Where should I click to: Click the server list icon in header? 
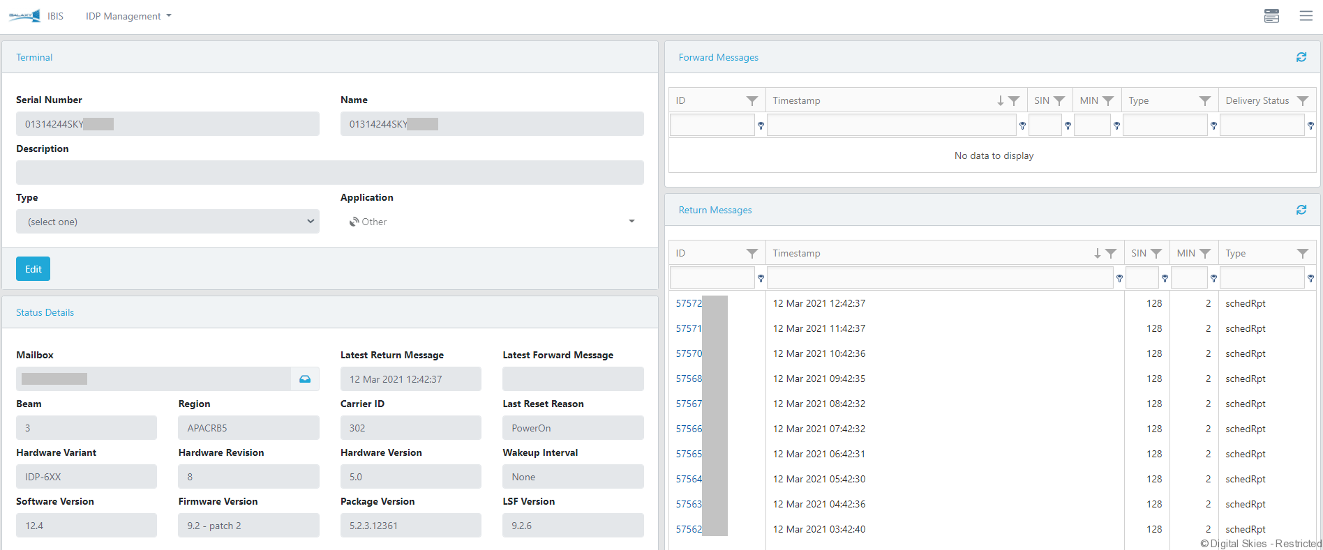click(1271, 16)
